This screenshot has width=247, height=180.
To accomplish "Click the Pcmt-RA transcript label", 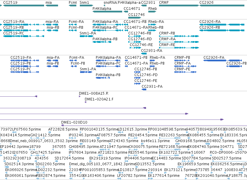I will (x=76, y=21).
